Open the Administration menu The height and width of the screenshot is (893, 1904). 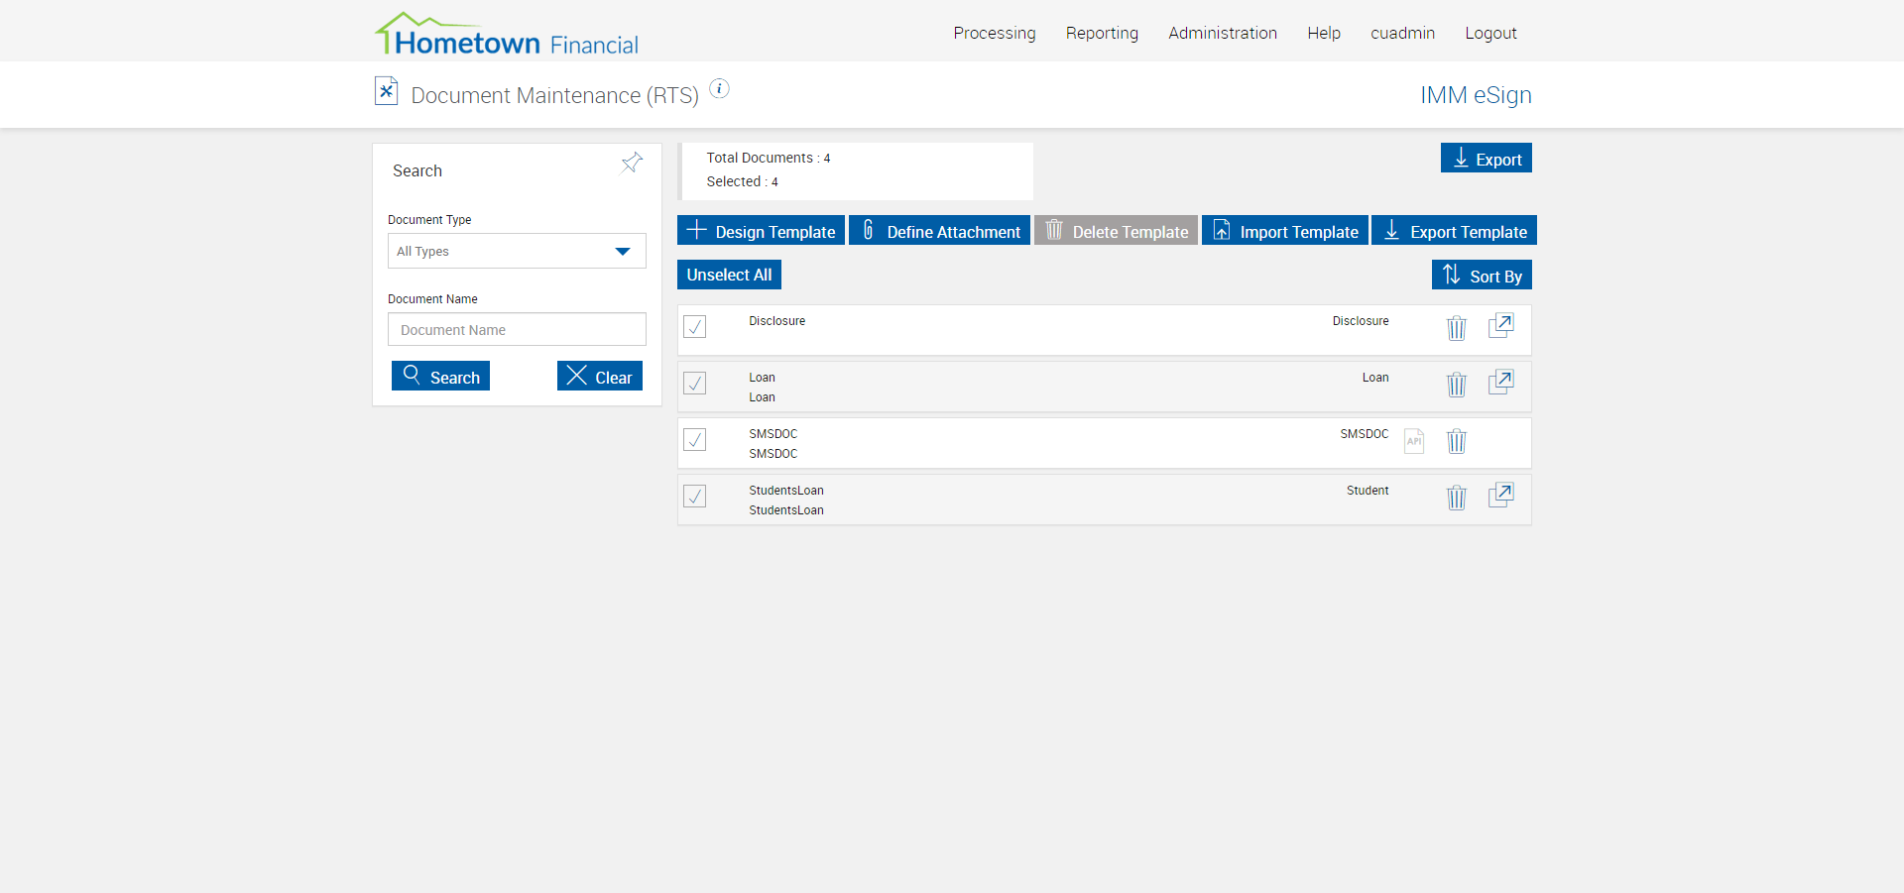1223,33
